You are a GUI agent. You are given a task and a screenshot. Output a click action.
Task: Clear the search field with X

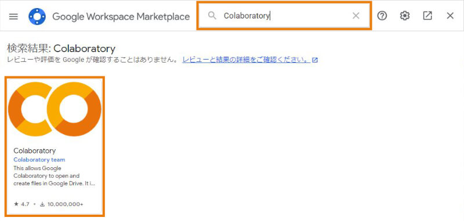pos(356,16)
